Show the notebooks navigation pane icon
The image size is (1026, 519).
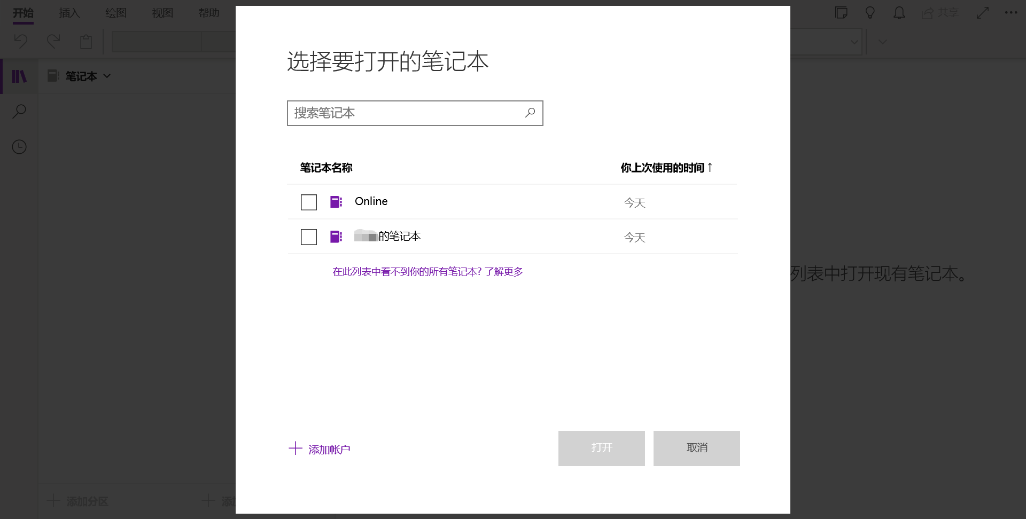[19, 76]
